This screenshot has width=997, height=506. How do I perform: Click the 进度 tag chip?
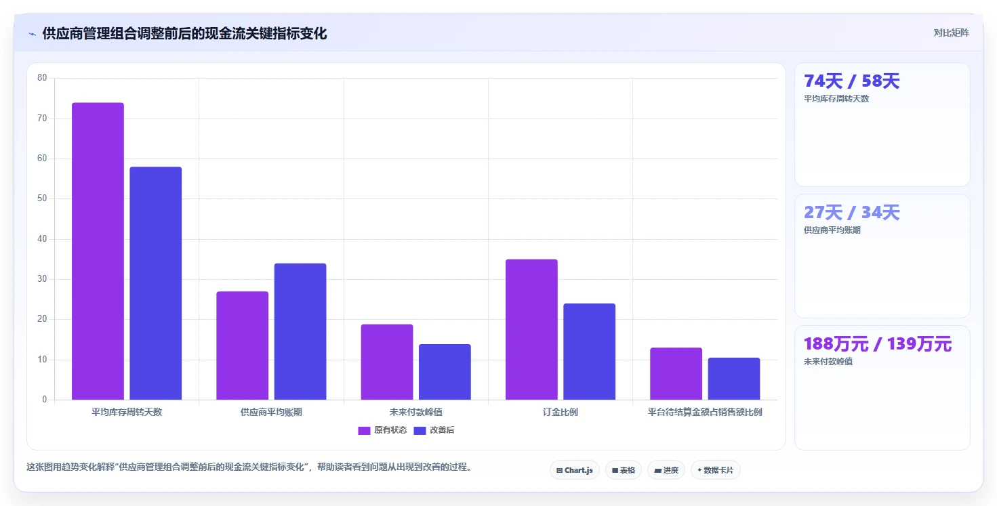tap(666, 470)
